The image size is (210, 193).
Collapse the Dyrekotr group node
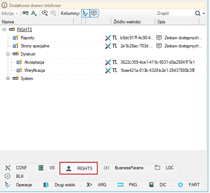coord(8,54)
